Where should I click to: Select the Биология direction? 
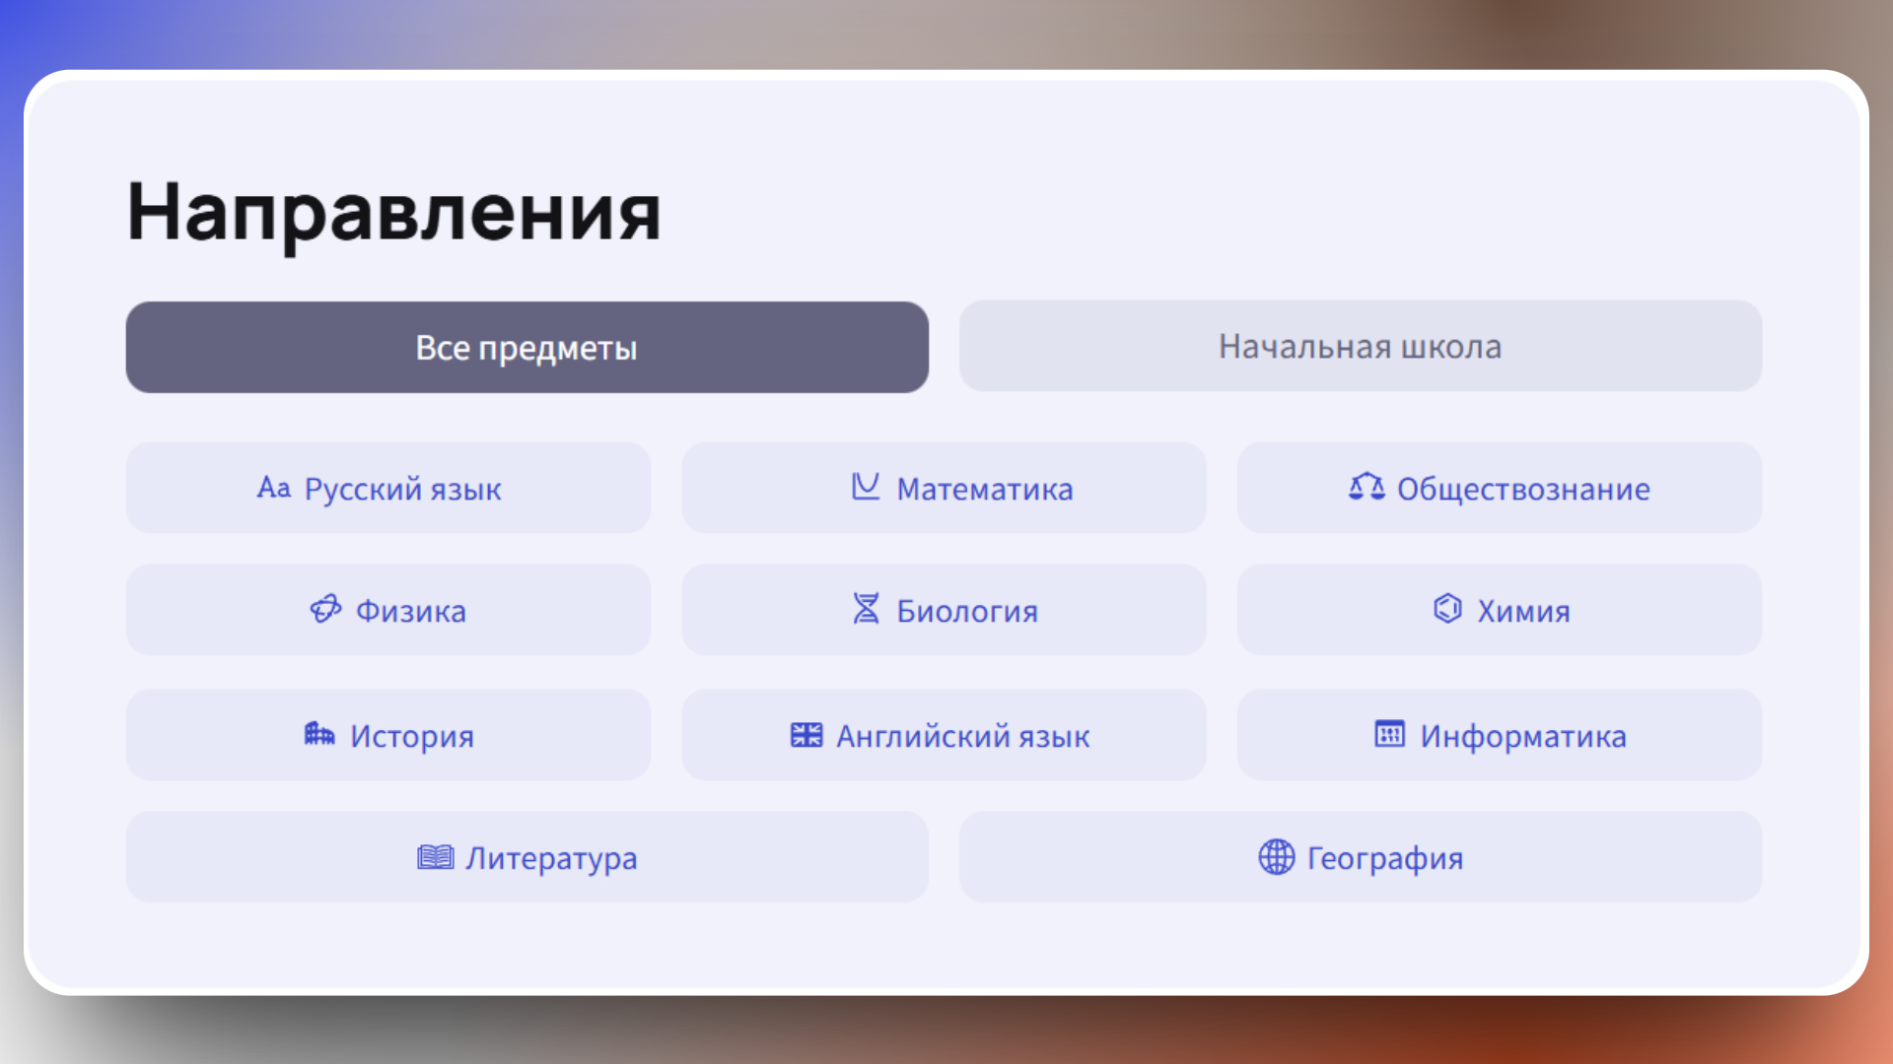coord(943,610)
